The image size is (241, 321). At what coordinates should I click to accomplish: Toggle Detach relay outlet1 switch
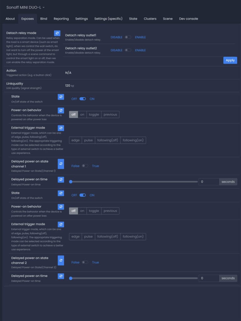(x=128, y=37)
